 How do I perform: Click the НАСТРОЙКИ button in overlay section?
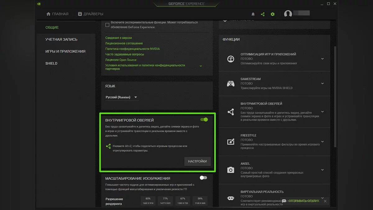coord(197,161)
